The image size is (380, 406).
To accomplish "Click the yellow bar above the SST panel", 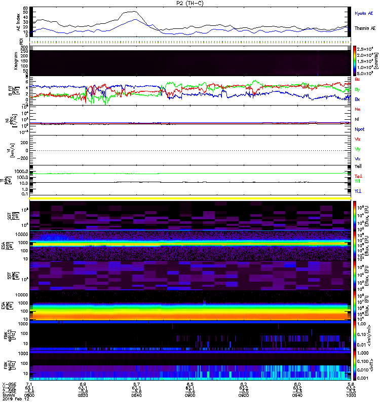I will (x=190, y=198).
